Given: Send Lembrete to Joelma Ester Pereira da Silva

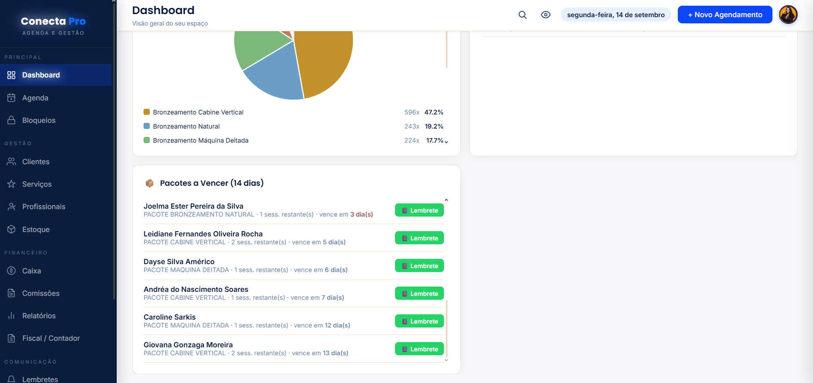Looking at the screenshot, I should 419,210.
